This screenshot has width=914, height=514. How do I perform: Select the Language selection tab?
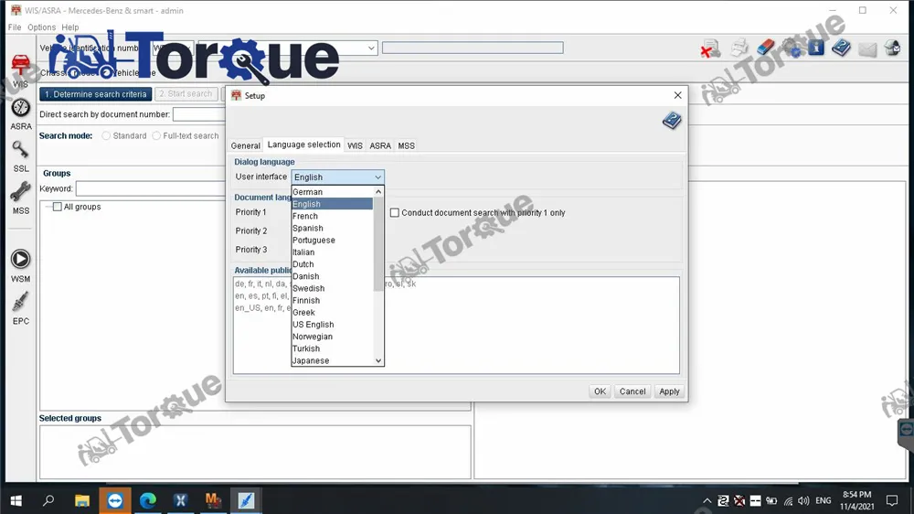303,145
